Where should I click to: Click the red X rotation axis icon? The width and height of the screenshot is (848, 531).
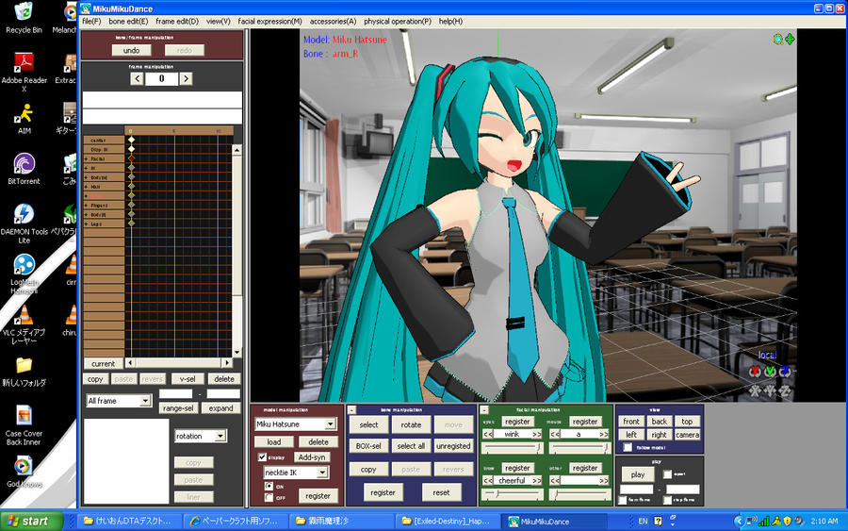point(755,372)
